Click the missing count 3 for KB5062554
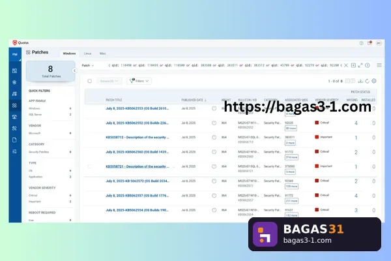The height and width of the screenshot is (261, 391). (x=356, y=210)
